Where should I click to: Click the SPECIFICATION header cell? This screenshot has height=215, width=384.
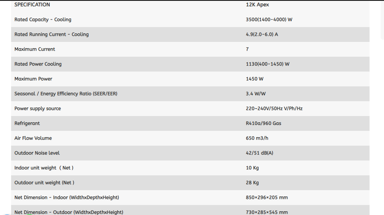coord(32,5)
